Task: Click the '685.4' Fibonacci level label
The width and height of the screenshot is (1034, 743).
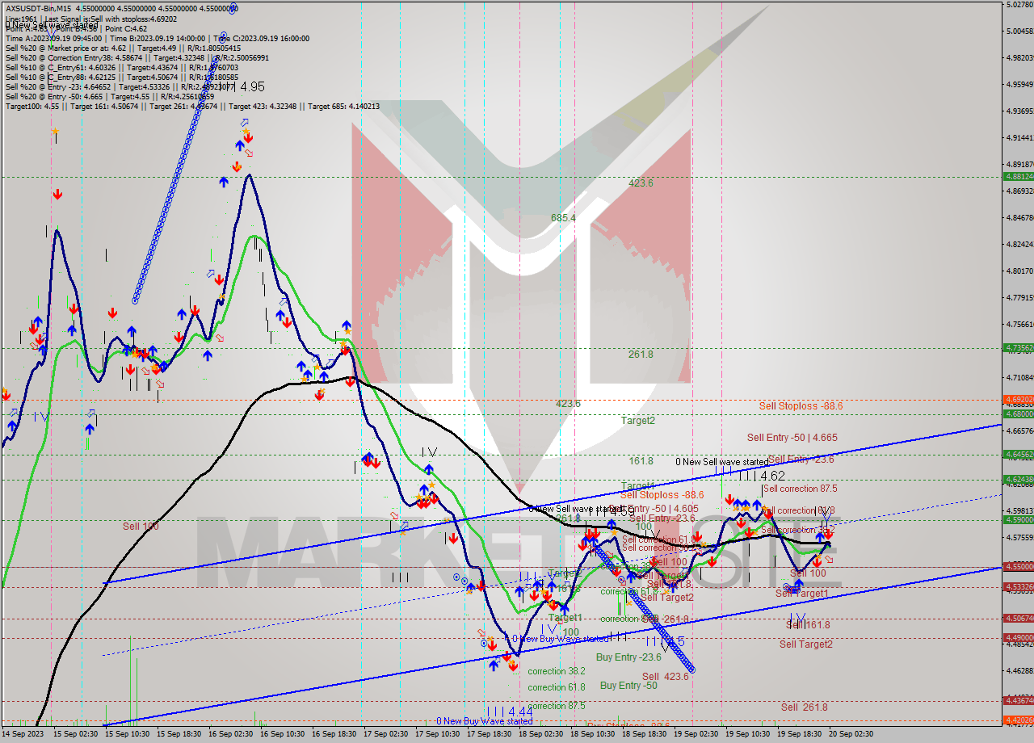Action: pyautogui.click(x=563, y=218)
